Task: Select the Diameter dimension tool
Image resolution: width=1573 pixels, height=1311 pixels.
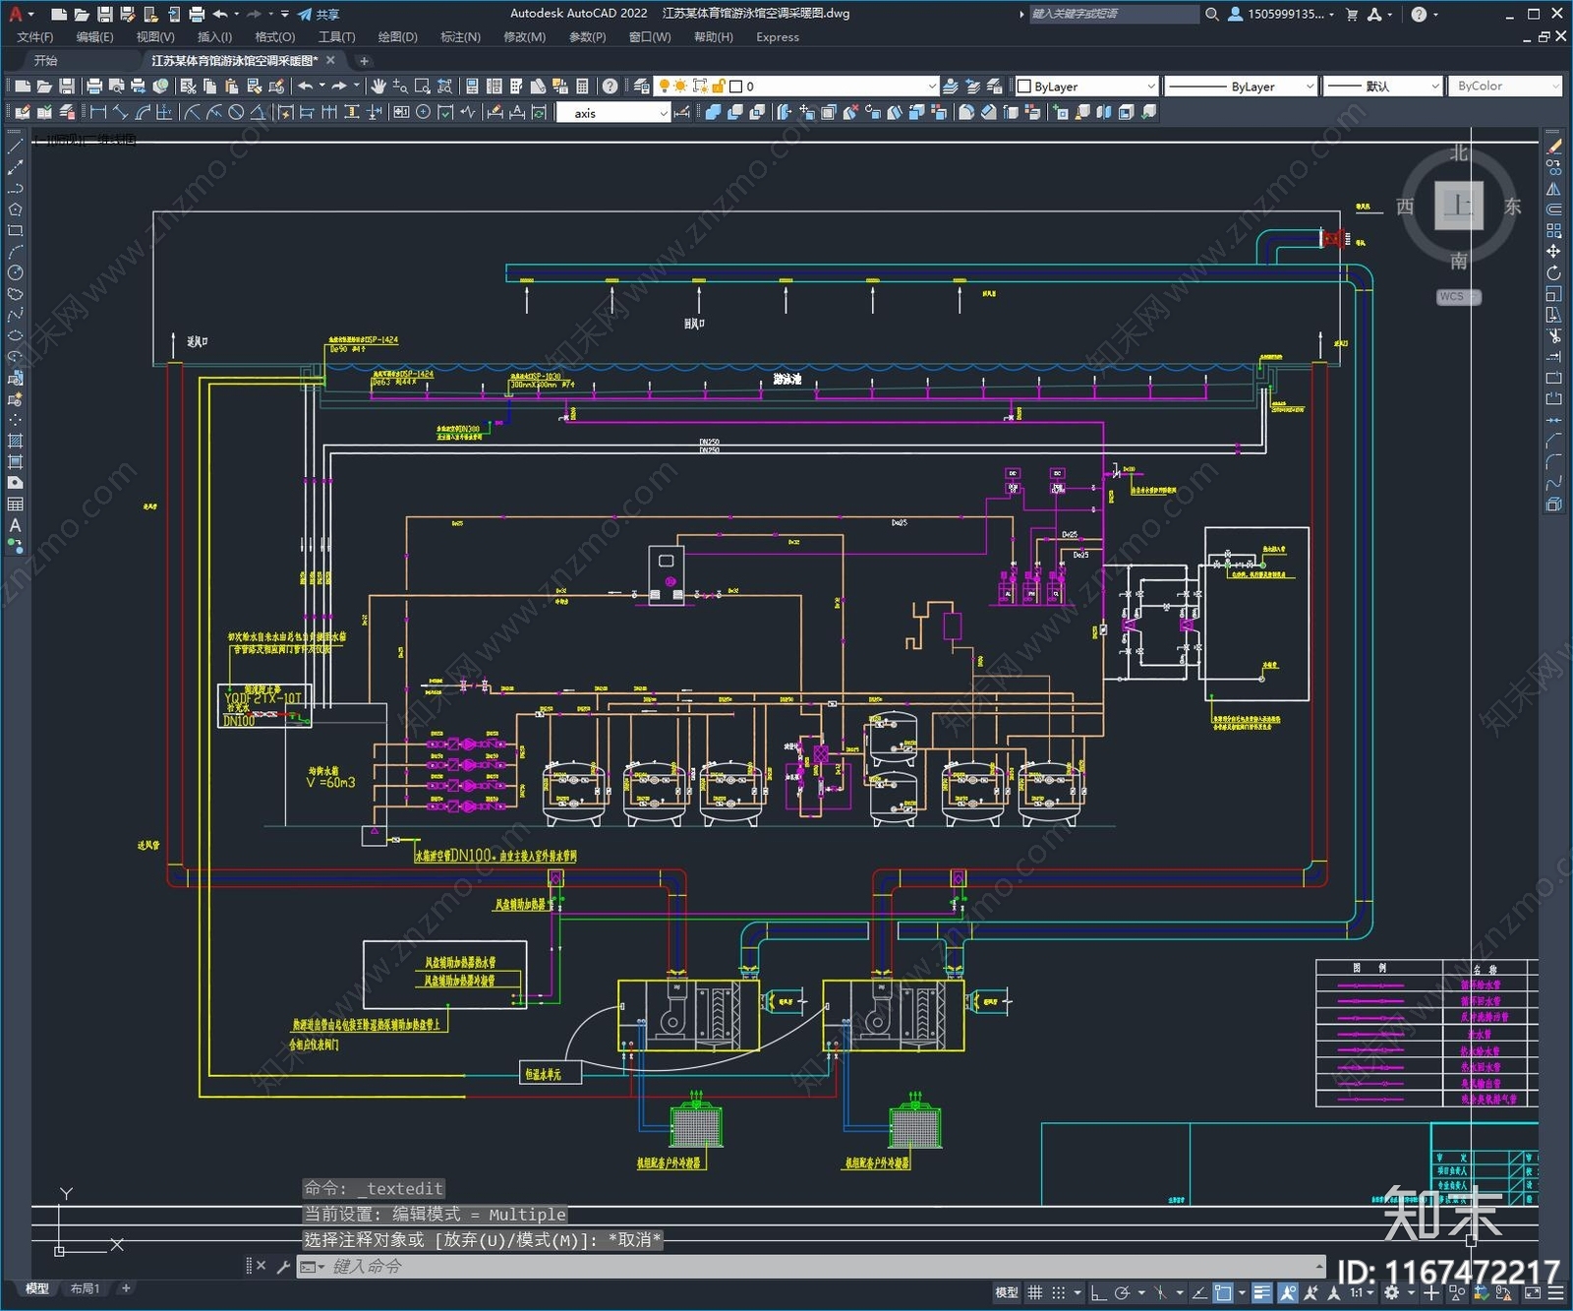Action: 236,112
